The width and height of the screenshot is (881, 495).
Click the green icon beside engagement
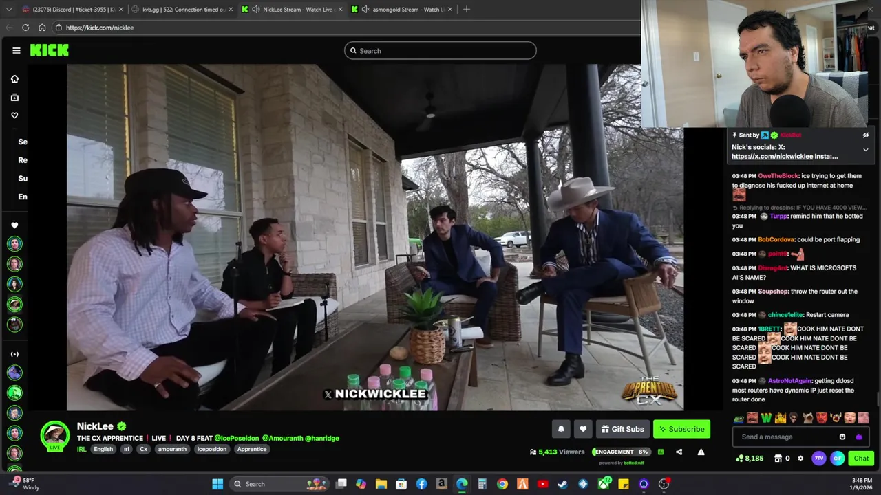click(661, 452)
